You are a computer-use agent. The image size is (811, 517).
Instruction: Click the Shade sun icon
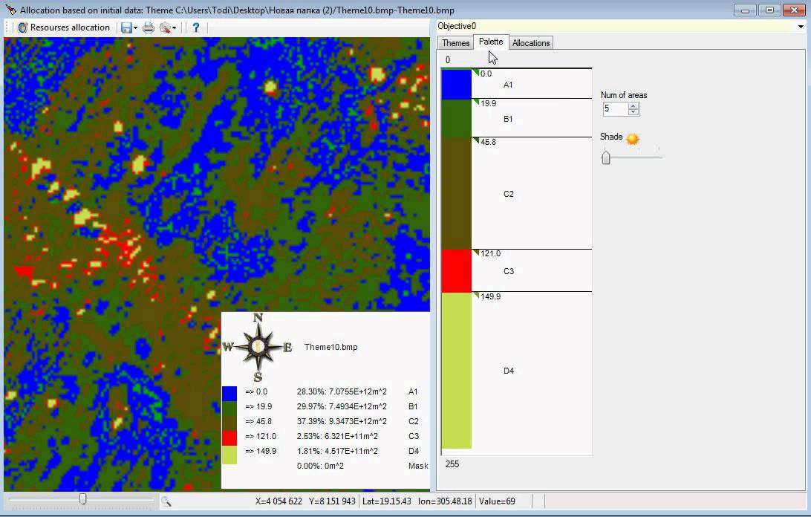pyautogui.click(x=633, y=139)
